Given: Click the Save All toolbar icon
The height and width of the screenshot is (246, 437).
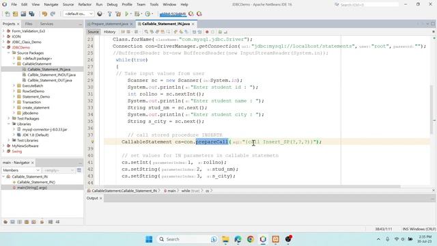Looking at the screenshot, I should tap(32, 14).
